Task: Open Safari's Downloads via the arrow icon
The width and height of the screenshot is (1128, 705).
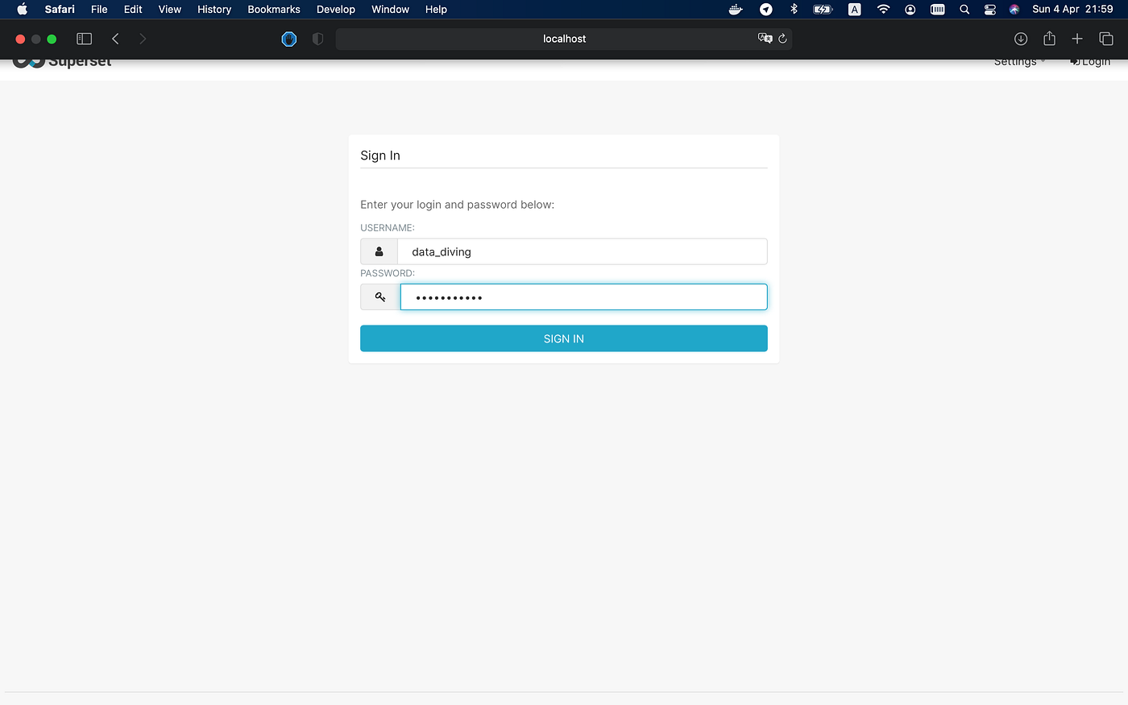Action: click(1020, 38)
